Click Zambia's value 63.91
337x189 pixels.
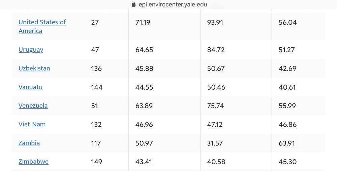[287, 143]
